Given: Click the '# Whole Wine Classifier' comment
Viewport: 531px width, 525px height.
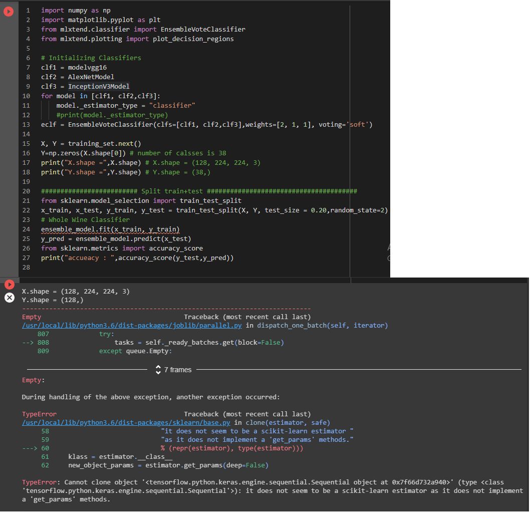Looking at the screenshot, I should (x=85, y=219).
